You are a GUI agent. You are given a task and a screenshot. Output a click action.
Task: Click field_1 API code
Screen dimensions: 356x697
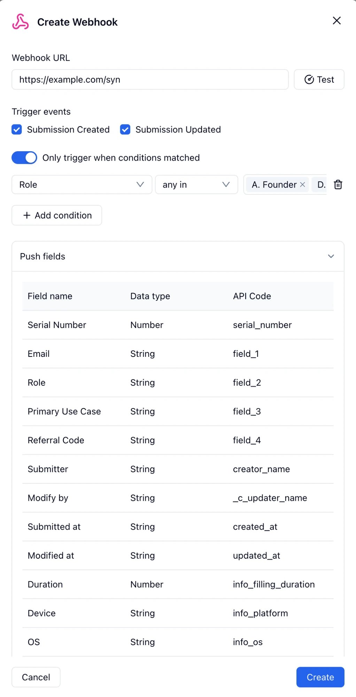click(x=246, y=354)
